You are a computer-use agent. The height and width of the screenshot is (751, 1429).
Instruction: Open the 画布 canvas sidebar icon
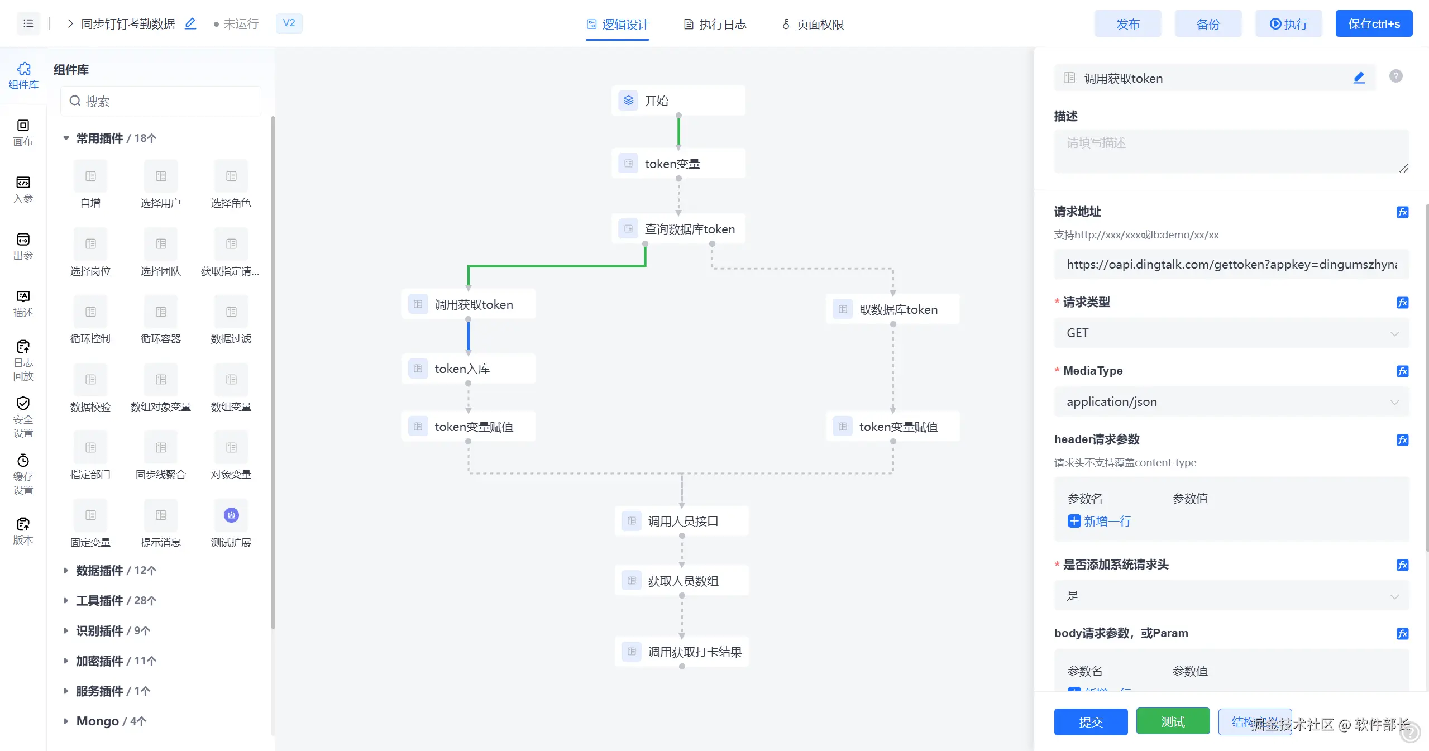click(x=23, y=132)
